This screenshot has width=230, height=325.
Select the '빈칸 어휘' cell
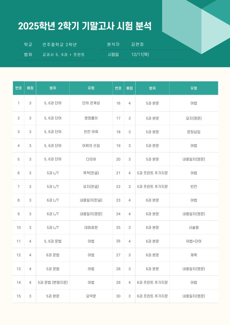pyautogui.click(x=91, y=132)
